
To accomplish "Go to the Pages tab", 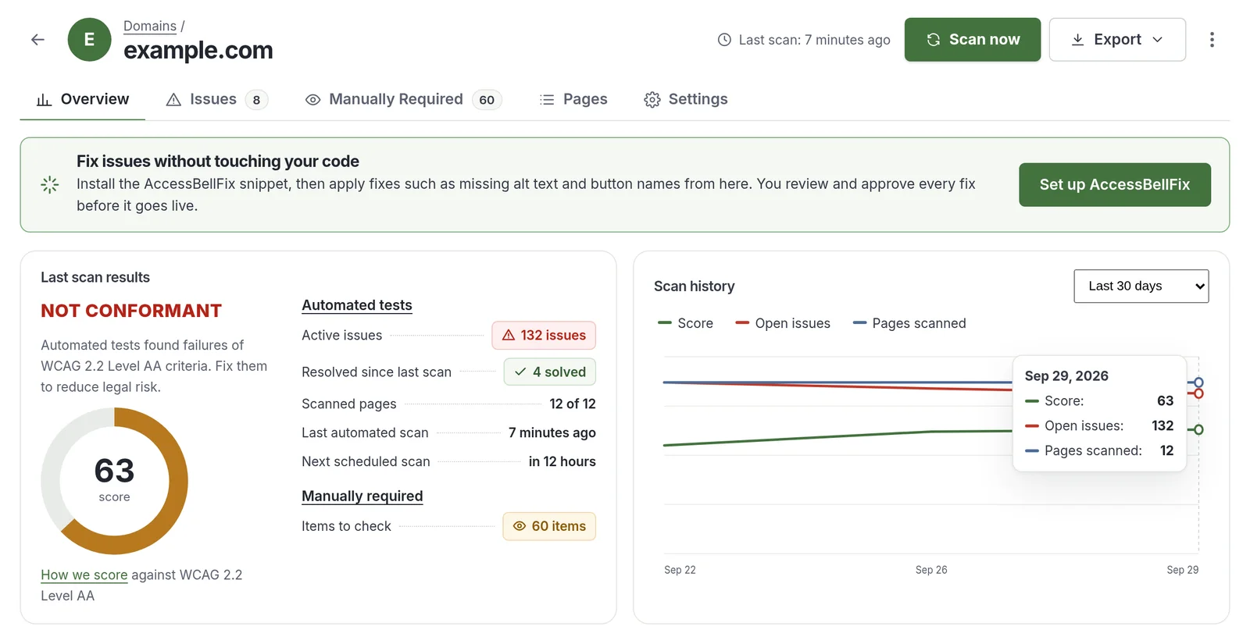I will click(573, 99).
